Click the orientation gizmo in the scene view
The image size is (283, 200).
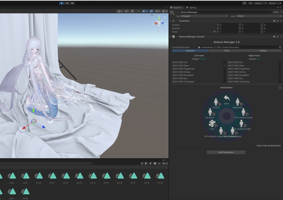[159, 22]
